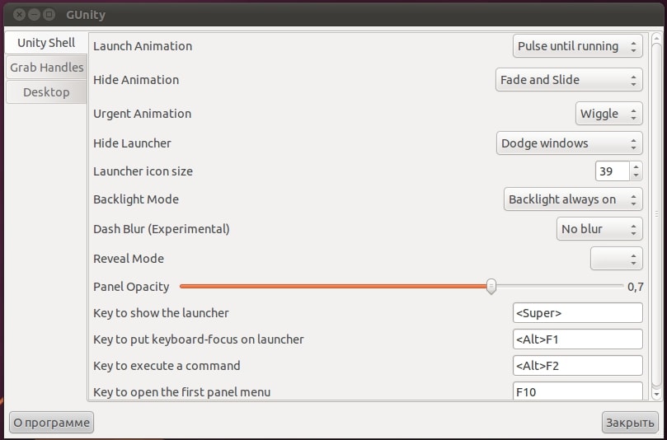The image size is (667, 440).
Task: Click the Backlight Mode label
Action: 136,199
